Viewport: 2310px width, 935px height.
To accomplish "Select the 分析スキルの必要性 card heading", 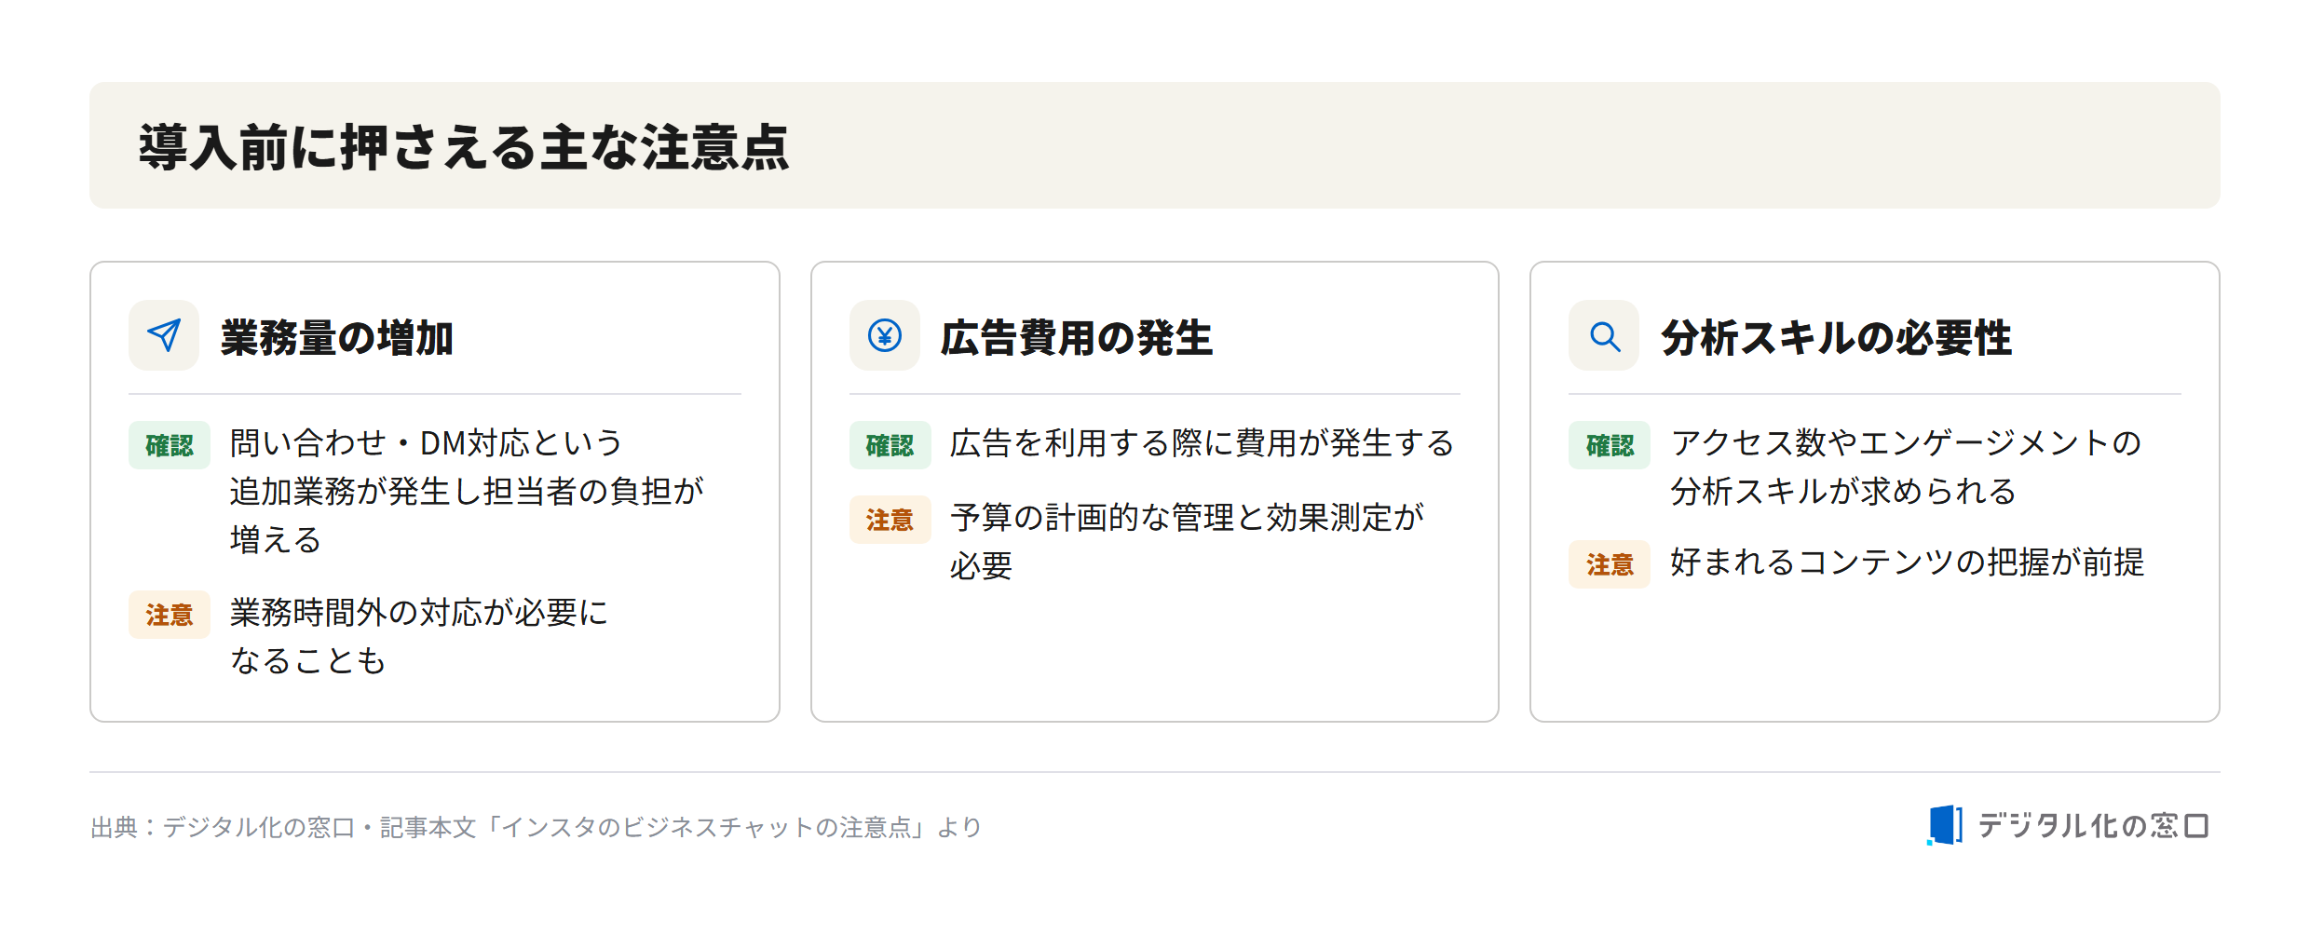I will (x=1836, y=337).
